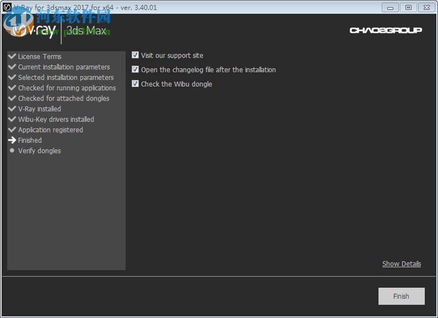Click the V-Ray 3ds Max logo

pos(59,31)
